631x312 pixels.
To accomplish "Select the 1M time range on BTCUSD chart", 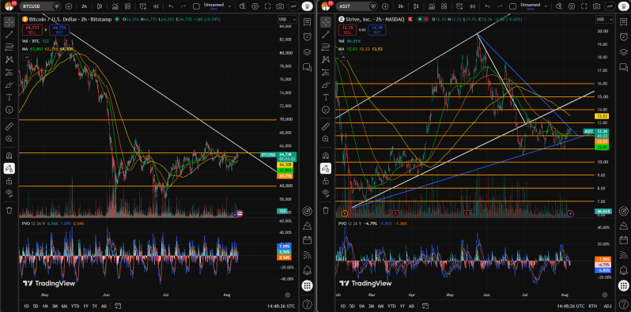I will coord(45,306).
